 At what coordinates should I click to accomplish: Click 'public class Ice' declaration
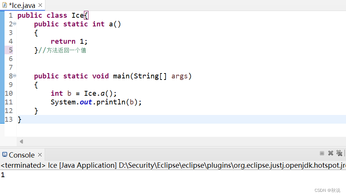[51, 15]
